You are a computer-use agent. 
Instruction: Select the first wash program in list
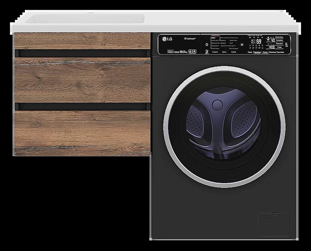click(213, 37)
